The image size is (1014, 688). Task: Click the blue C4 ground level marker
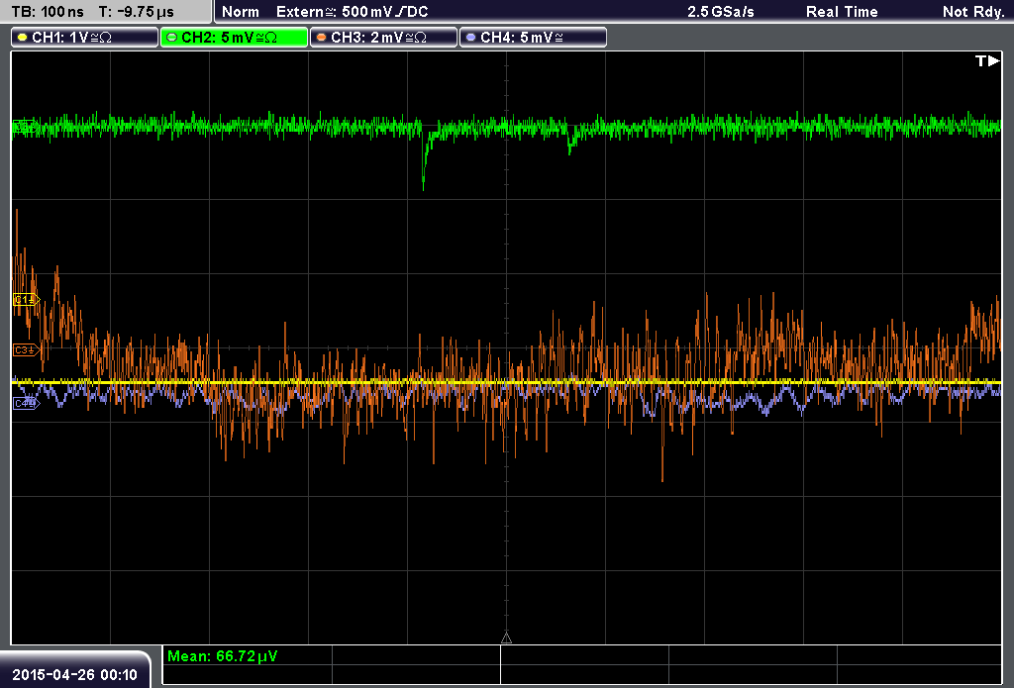[26, 404]
